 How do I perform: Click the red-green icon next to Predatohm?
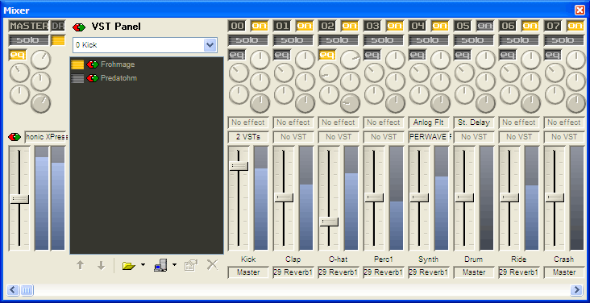(93, 78)
